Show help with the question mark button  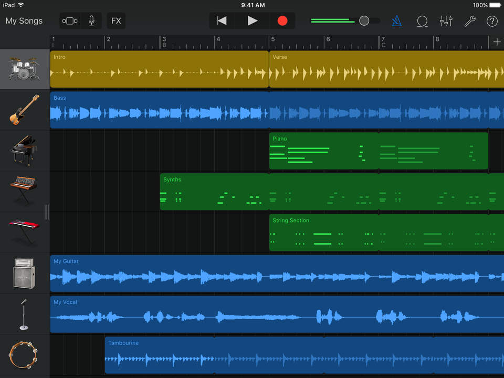(x=492, y=21)
